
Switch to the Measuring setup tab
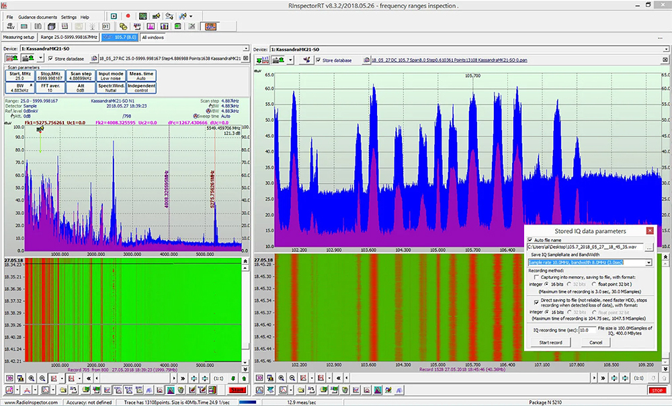coord(19,37)
